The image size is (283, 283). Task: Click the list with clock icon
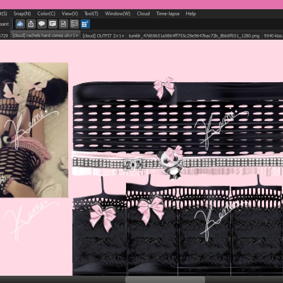(x=74, y=24)
